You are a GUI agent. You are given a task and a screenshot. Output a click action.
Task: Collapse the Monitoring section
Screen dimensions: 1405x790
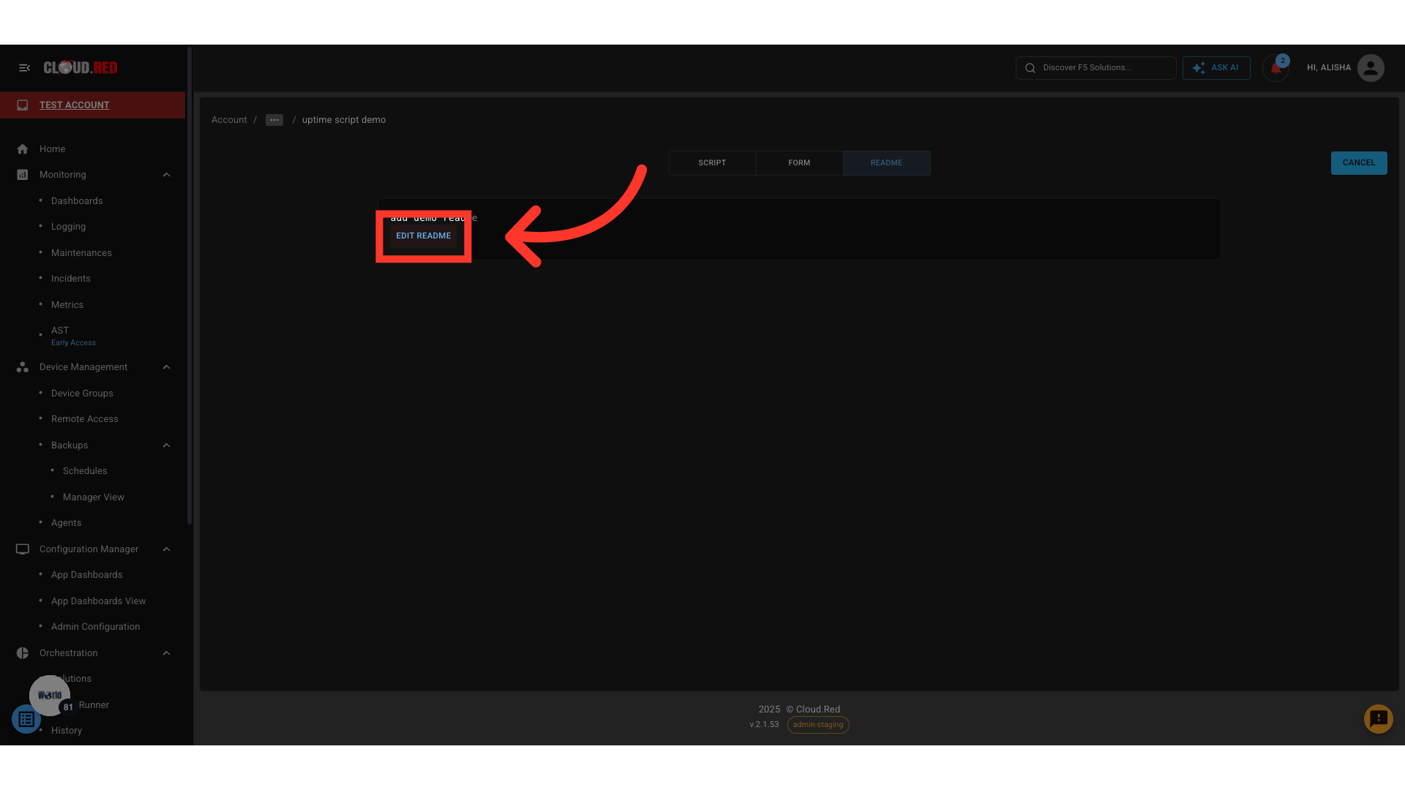pyautogui.click(x=166, y=174)
